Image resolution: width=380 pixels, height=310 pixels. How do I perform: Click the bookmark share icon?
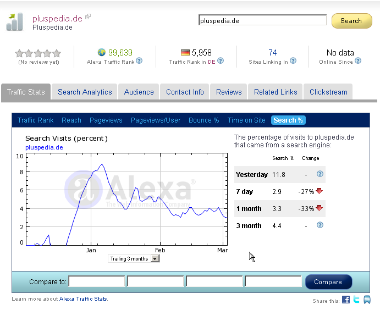[367, 300]
